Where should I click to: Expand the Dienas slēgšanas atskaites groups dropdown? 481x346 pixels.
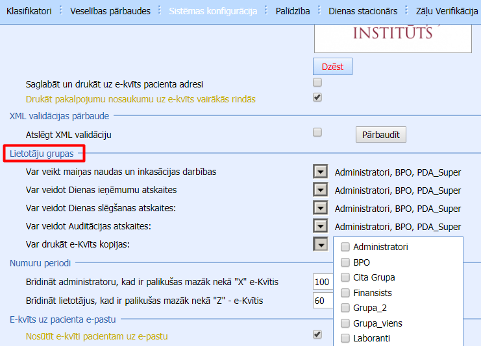(320, 208)
